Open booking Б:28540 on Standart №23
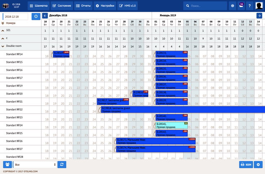Viewport: 265px width, 174px height. 171,118
